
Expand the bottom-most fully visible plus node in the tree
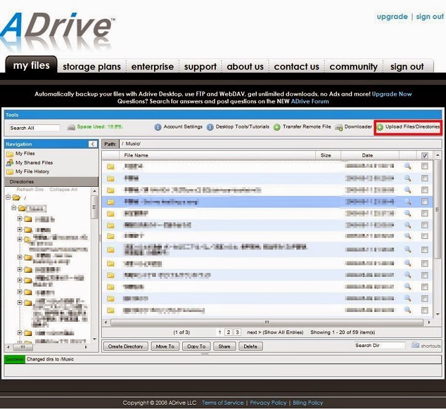[20, 332]
